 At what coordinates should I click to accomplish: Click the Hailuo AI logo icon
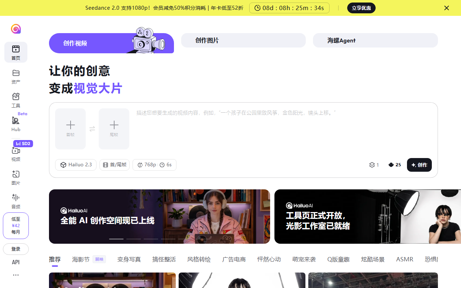coord(16,29)
